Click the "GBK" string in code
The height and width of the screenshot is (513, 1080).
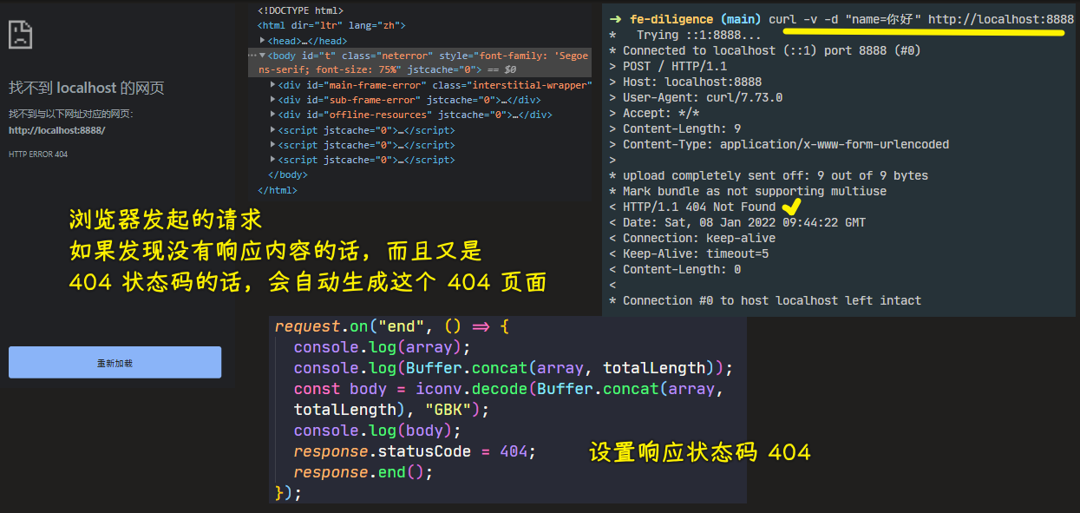(x=448, y=410)
